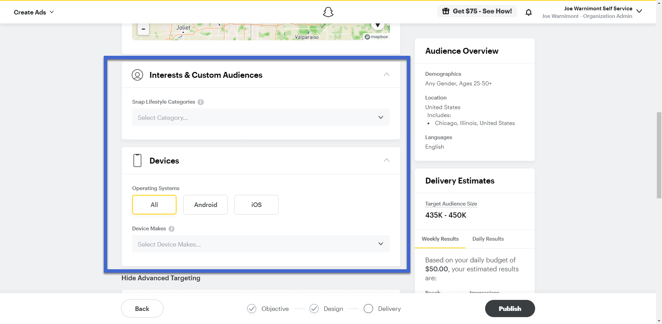
Task: Click the Back button
Action: pyautogui.click(x=142, y=309)
